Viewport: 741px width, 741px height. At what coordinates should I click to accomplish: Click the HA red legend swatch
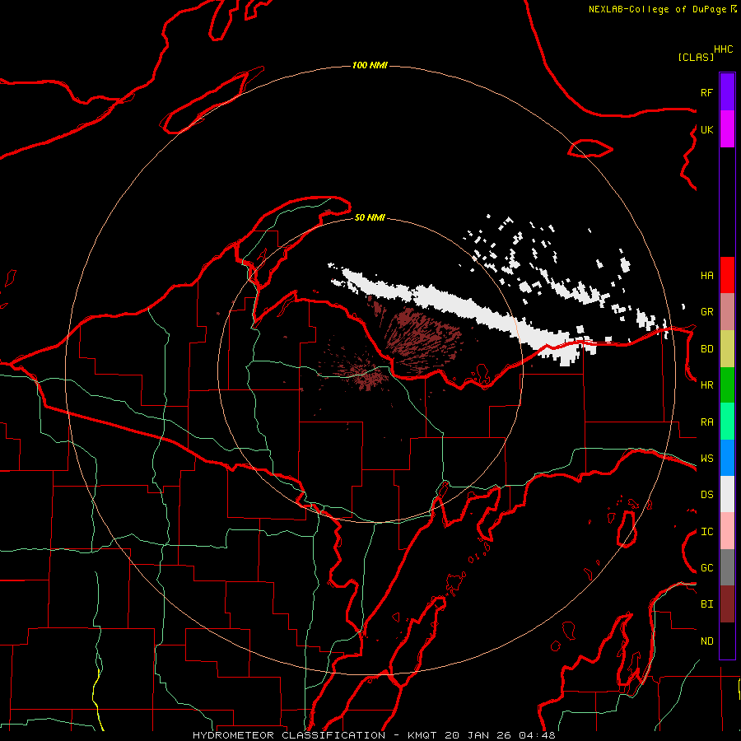(727, 275)
